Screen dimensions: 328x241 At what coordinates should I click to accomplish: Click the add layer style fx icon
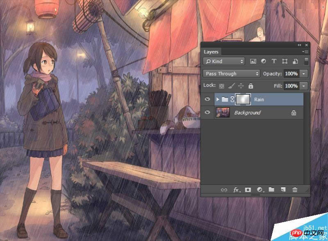[236, 190]
